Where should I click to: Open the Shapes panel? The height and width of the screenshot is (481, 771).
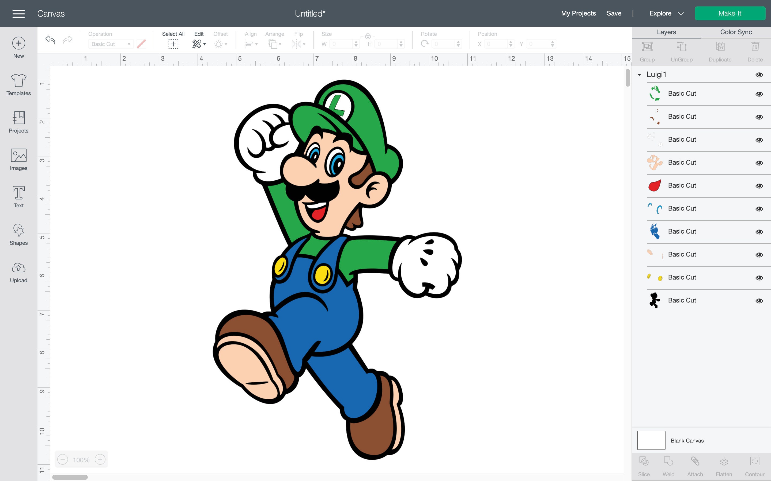[x=18, y=234]
